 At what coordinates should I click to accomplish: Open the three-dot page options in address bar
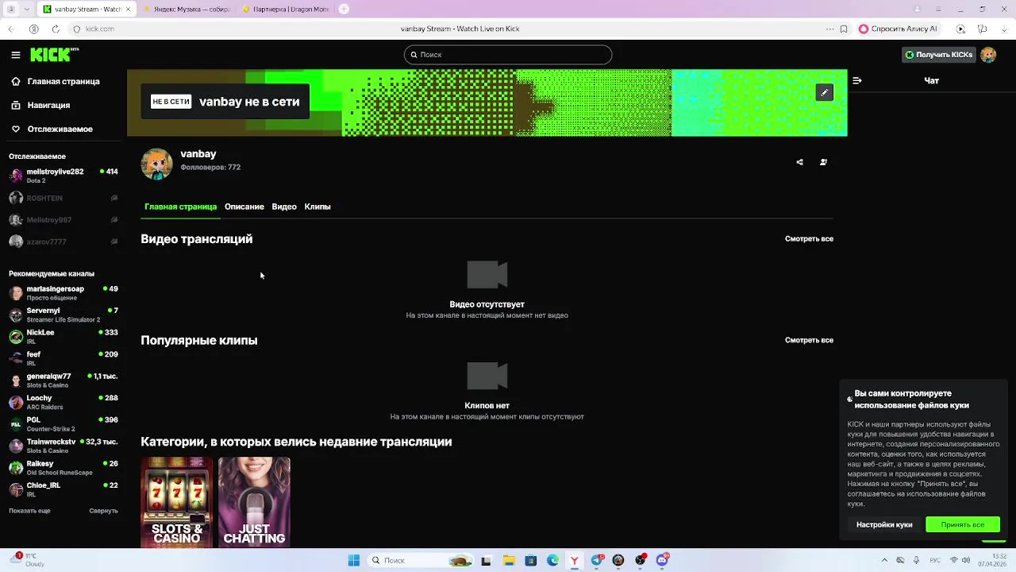pyautogui.click(x=830, y=29)
